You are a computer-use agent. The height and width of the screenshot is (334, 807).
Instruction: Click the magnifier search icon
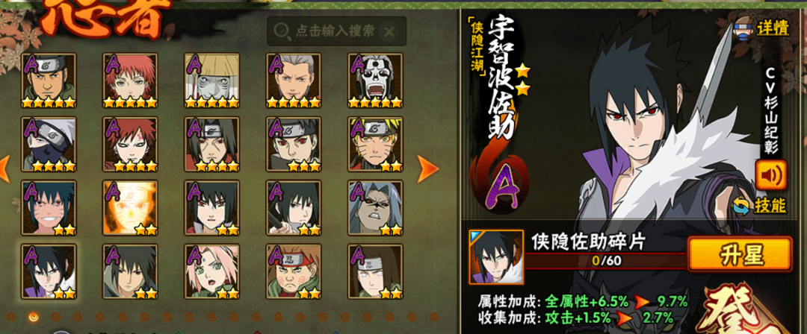(282, 31)
